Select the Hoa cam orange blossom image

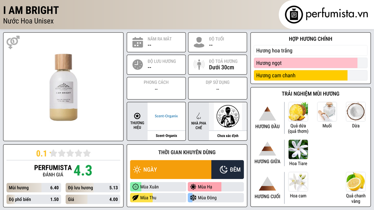pyautogui.click(x=298, y=182)
